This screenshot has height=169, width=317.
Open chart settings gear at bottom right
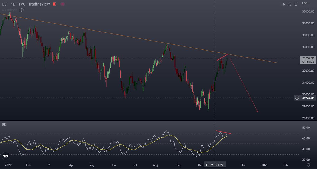tap(308, 165)
